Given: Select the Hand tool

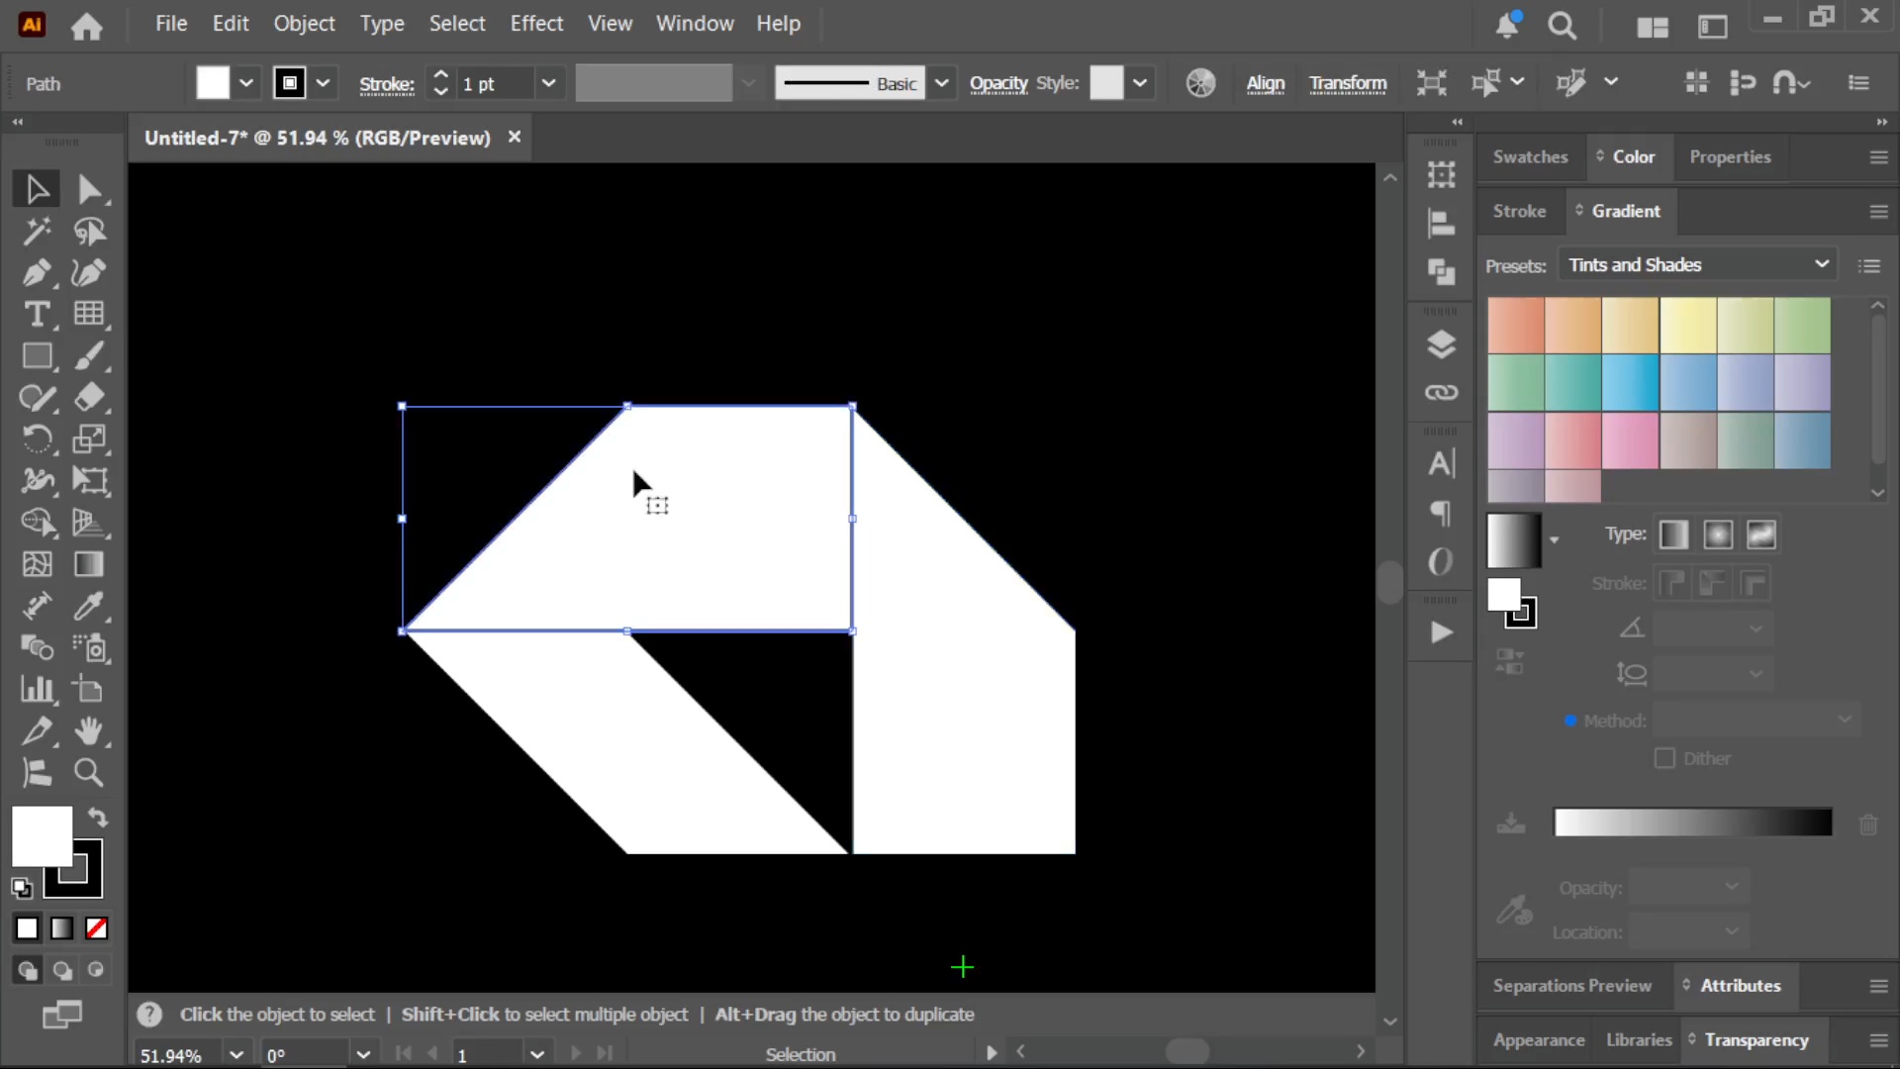Looking at the screenshot, I should coord(89,730).
